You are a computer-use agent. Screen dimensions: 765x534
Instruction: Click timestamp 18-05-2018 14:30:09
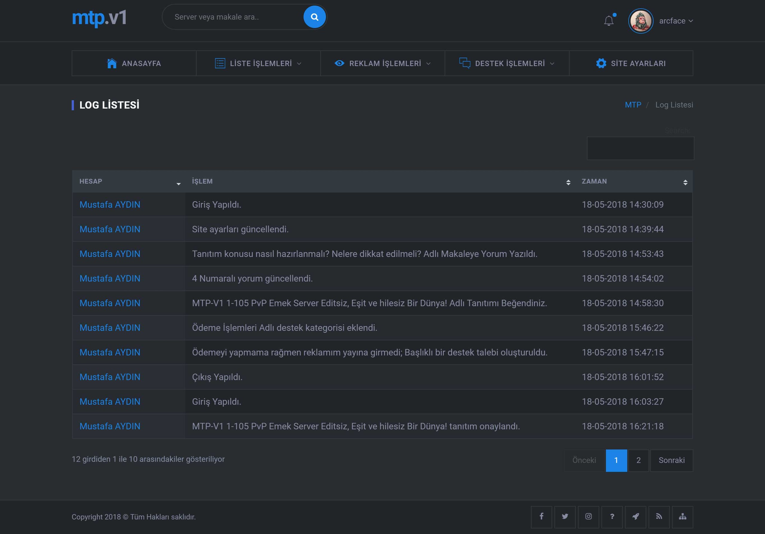(622, 204)
